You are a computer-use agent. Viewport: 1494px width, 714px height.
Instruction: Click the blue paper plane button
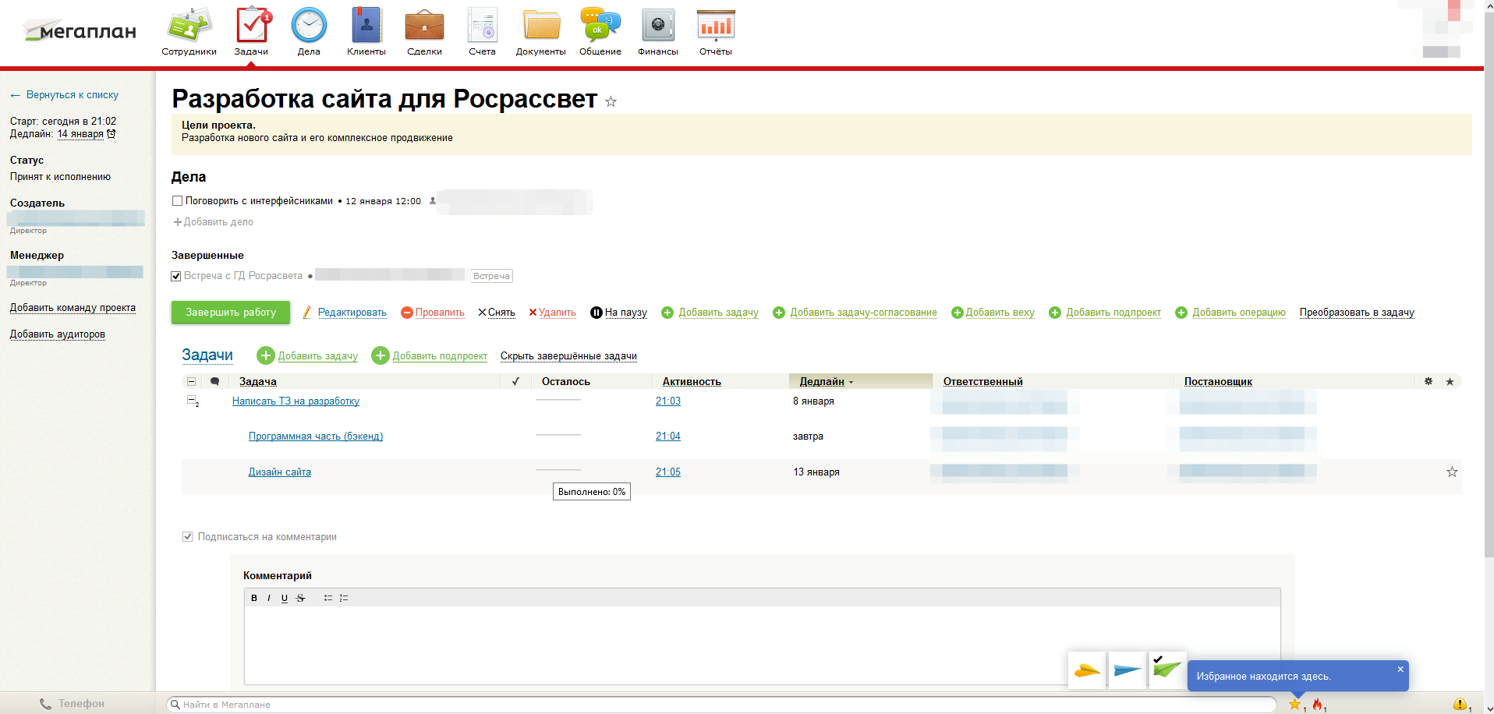point(1128,670)
